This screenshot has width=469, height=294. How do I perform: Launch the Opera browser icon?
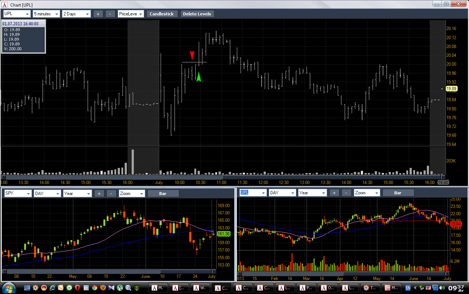tap(77, 288)
